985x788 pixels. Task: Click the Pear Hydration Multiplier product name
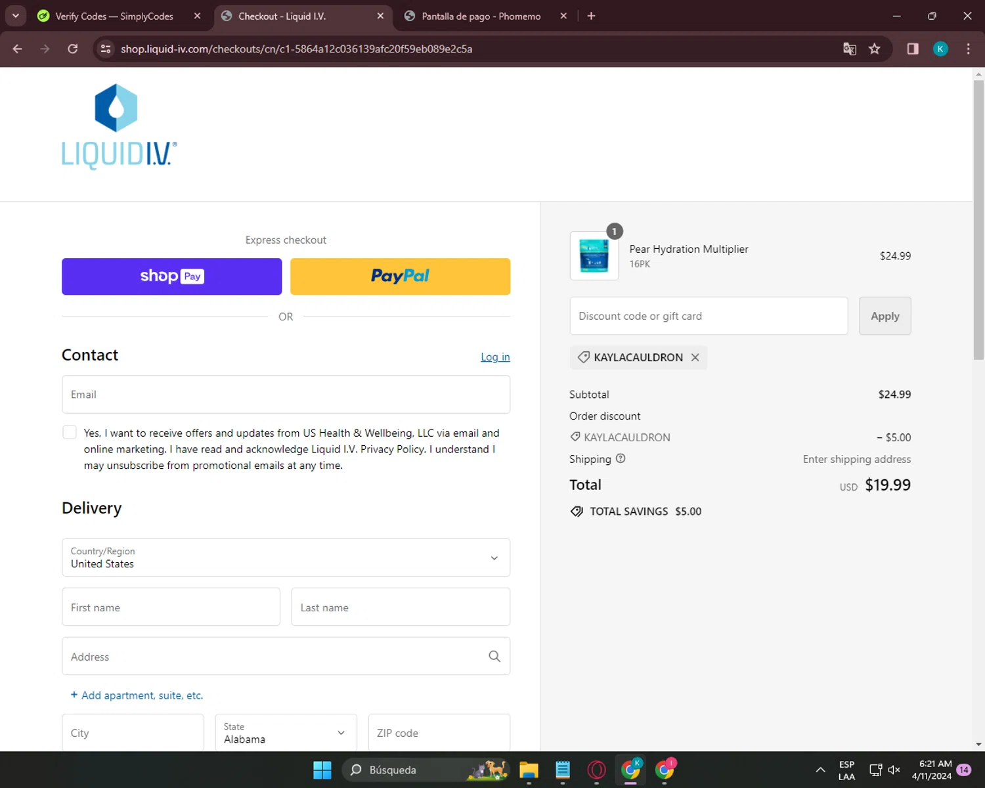(x=689, y=249)
